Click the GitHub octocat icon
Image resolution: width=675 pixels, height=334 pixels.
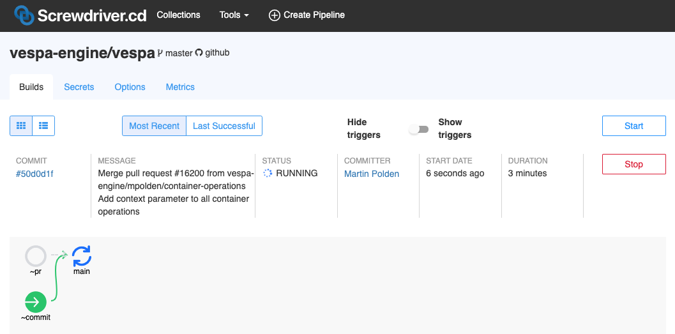[x=199, y=53]
